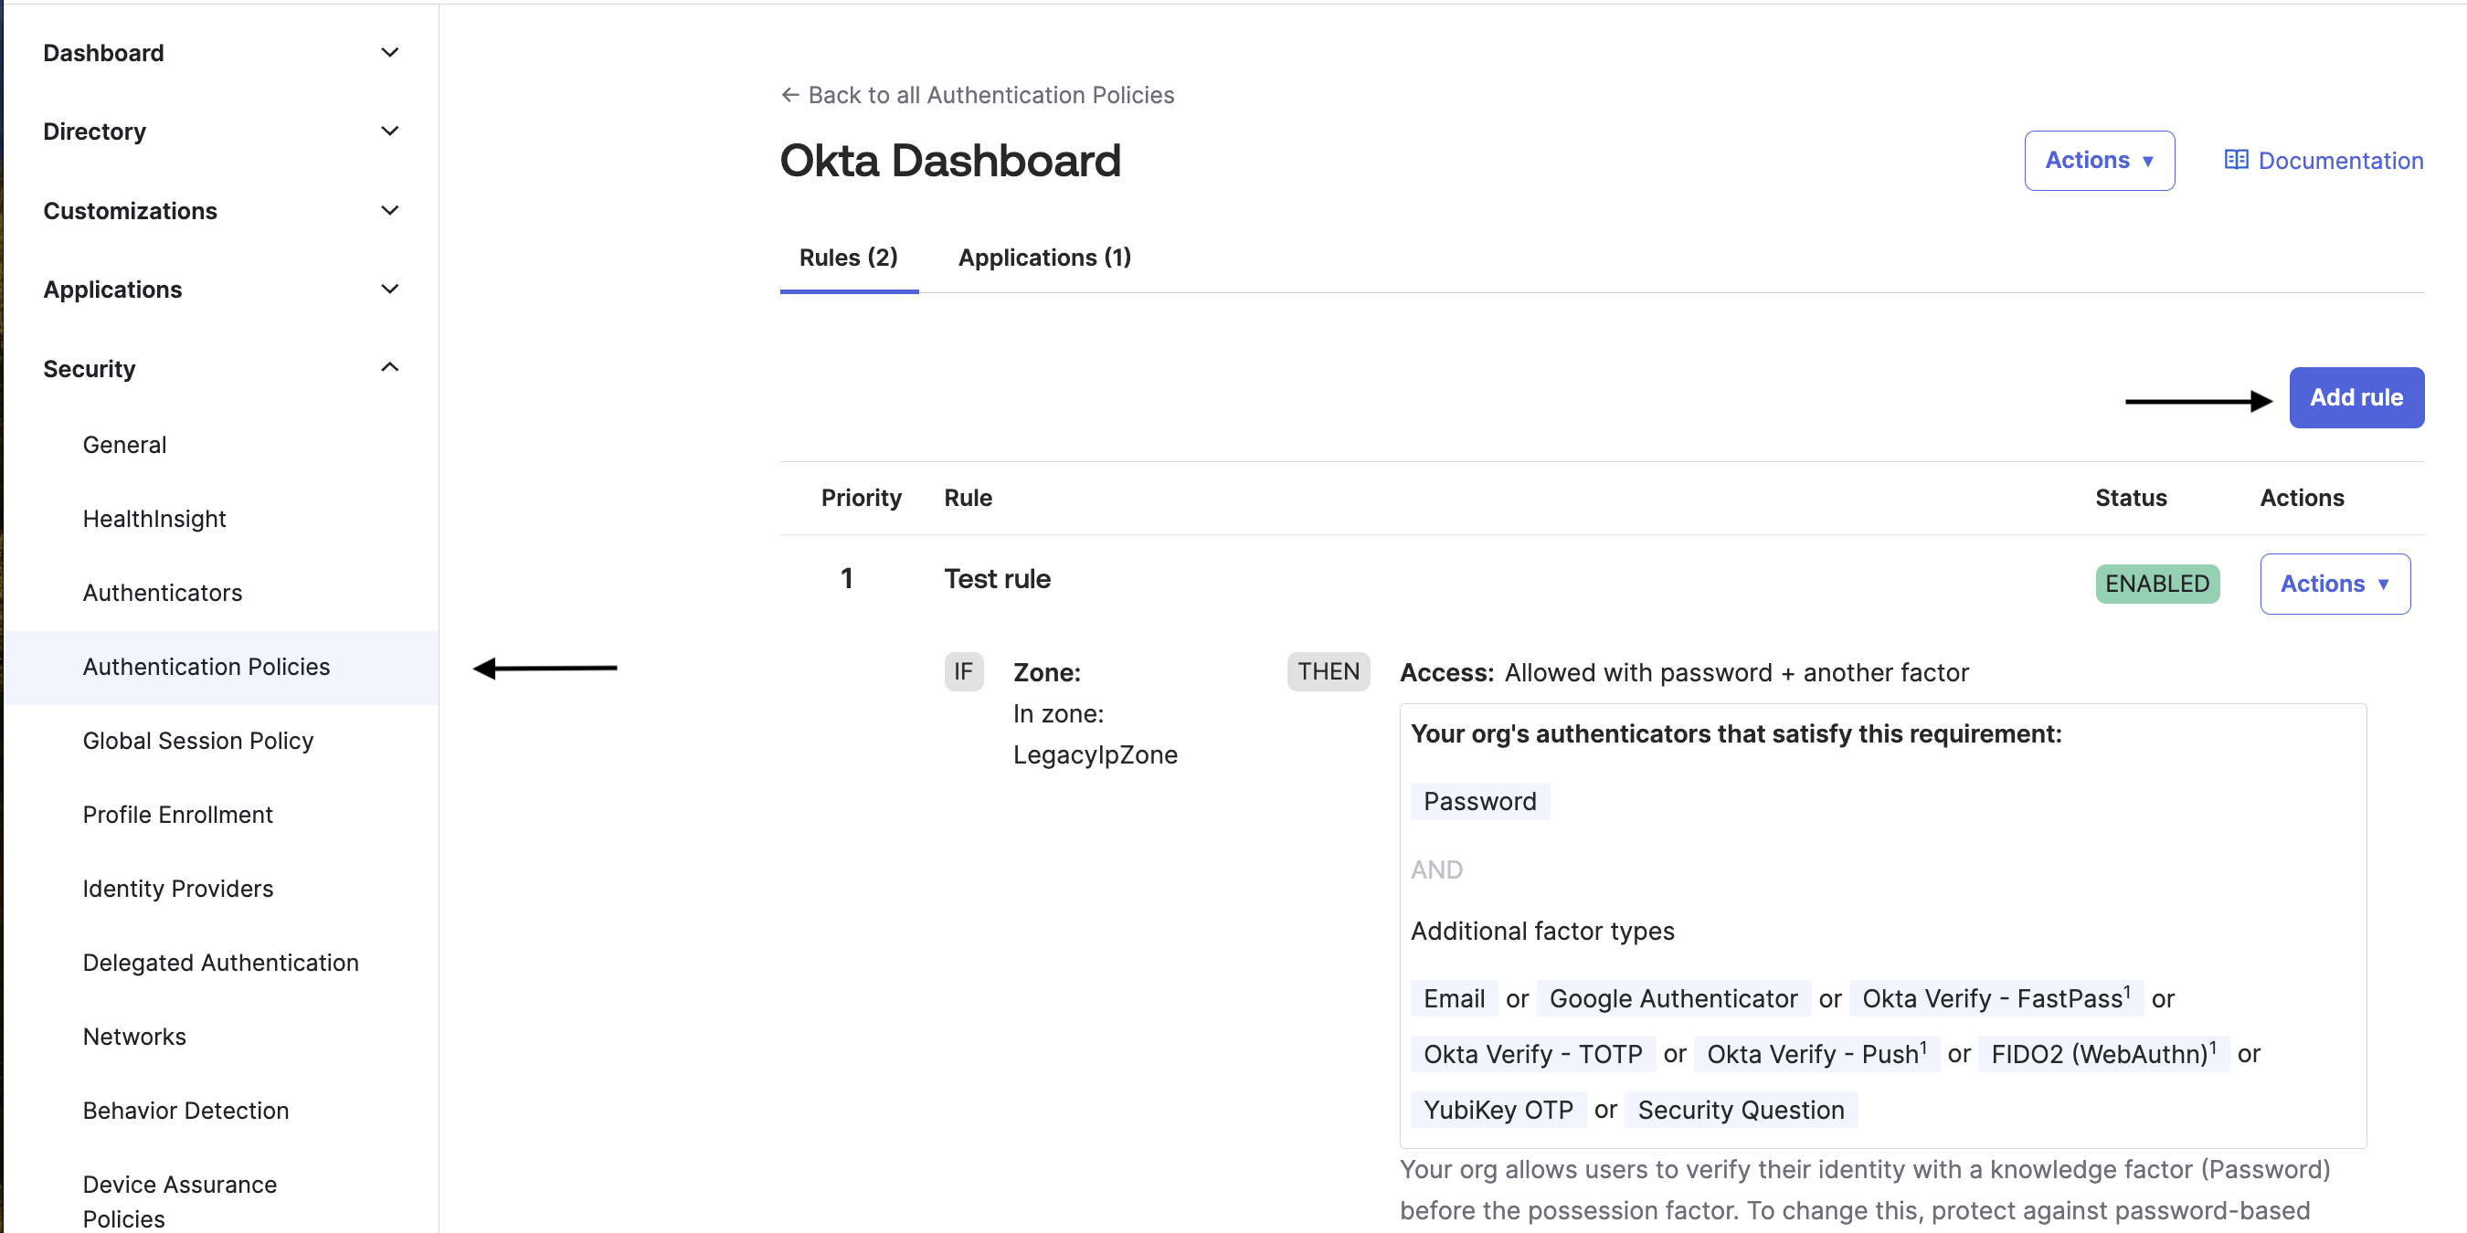Click the Okta Verify - Push tag
Screen dimensions: 2467x1233
point(1816,1054)
